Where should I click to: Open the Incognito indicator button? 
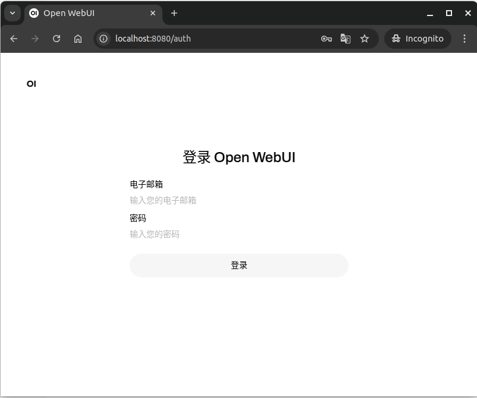click(418, 39)
